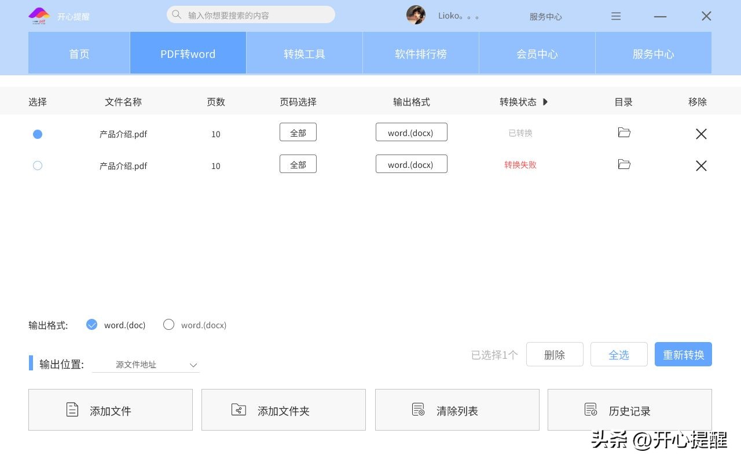Switch to the 转换工具 tab
Image resolution: width=741 pixels, height=463 pixels.
point(304,53)
